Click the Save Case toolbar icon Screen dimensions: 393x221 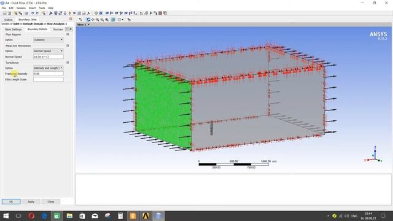[5, 13]
